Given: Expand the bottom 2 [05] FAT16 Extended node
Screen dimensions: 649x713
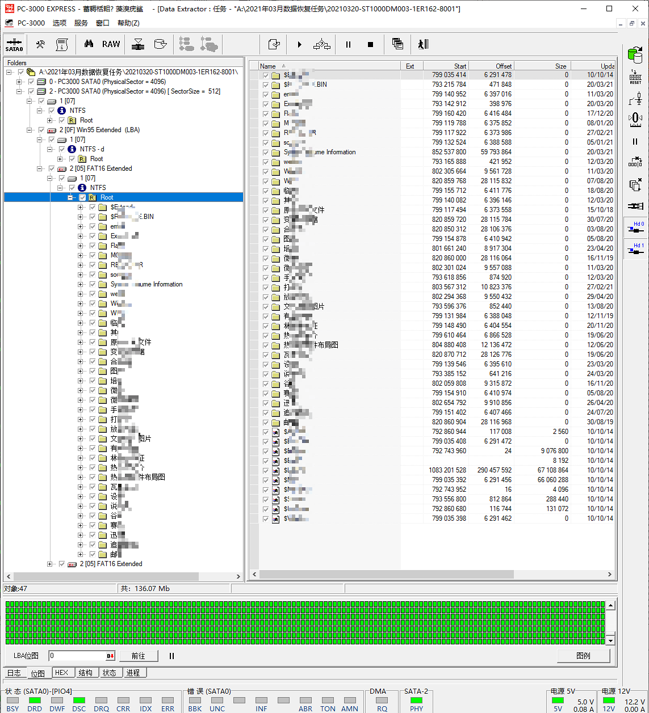Looking at the screenshot, I should point(50,564).
